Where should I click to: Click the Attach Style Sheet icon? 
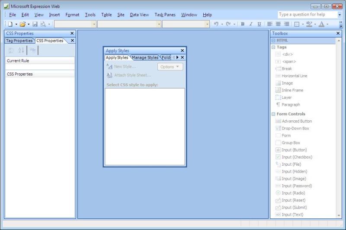point(109,75)
